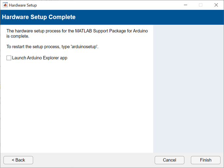
Task: Click the gray footer between Back and Cancel
Action: tap(94, 160)
